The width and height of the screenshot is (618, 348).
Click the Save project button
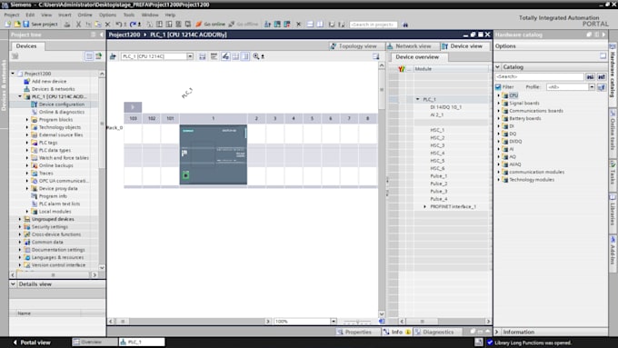(x=40, y=25)
